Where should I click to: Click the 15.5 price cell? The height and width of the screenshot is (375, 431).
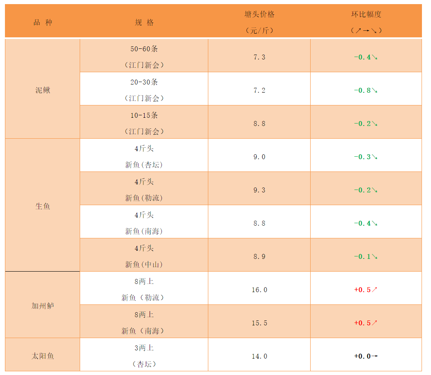coord(259,323)
